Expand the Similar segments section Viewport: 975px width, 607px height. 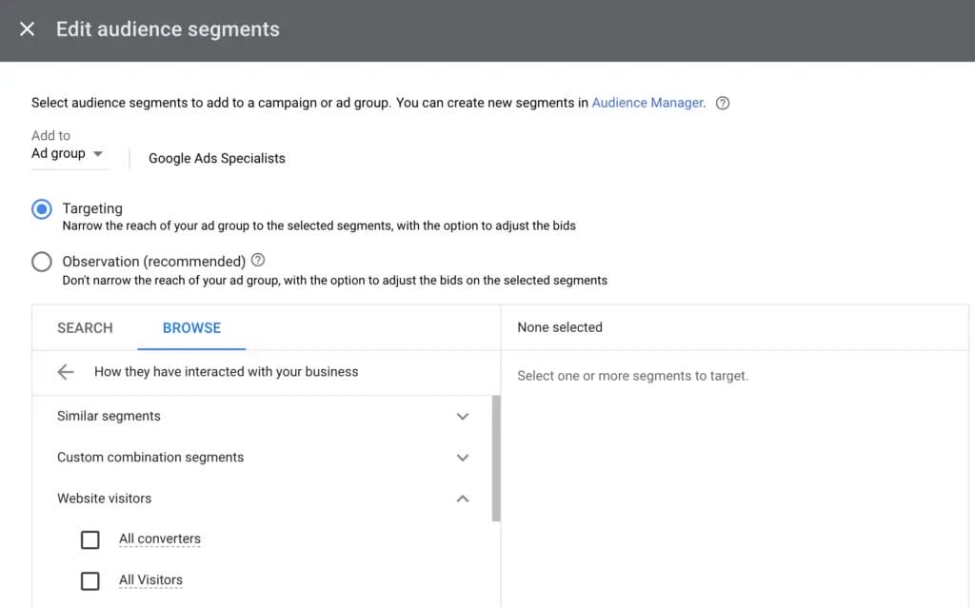(463, 417)
